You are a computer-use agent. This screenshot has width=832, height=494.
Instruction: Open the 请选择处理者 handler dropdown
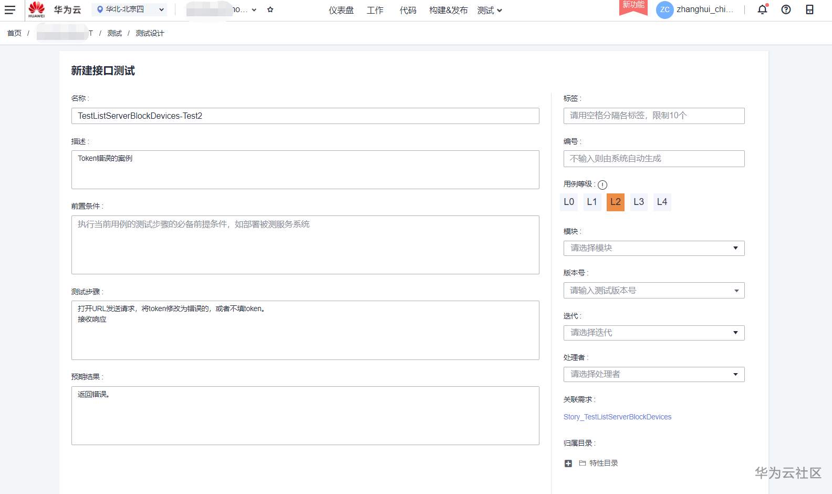coord(654,374)
